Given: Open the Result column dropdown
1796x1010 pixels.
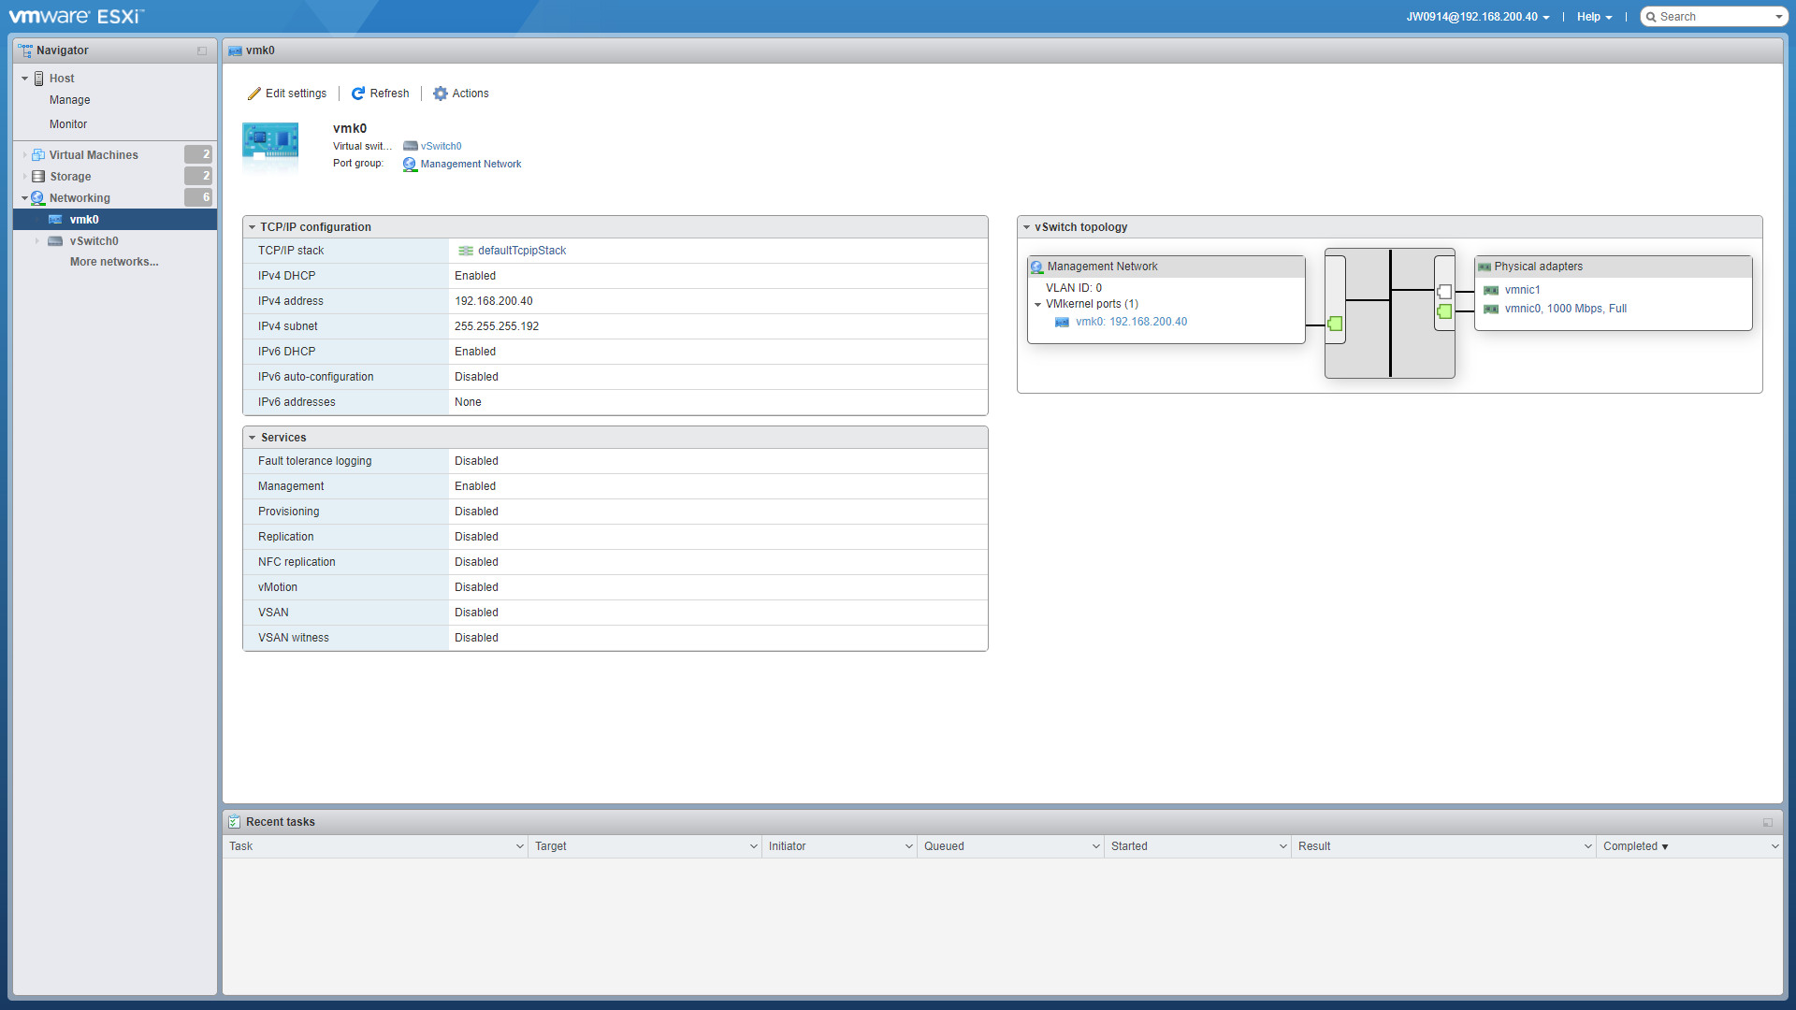Looking at the screenshot, I should coord(1588,846).
